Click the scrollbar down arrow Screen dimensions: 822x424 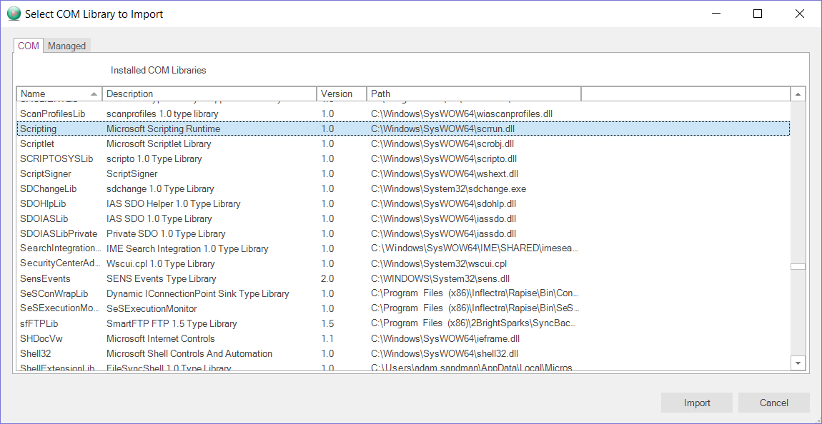[x=798, y=363]
